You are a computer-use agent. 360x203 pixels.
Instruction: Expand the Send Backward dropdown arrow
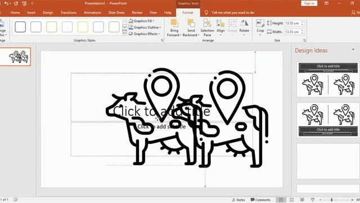tap(199, 35)
